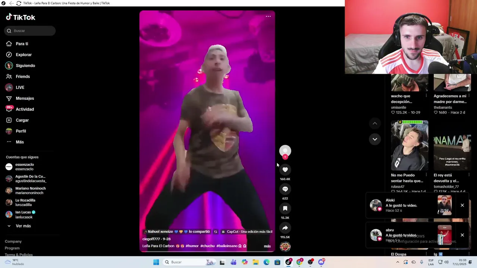Click the TikTok logo
Image resolution: width=477 pixels, height=268 pixels.
coord(20,17)
